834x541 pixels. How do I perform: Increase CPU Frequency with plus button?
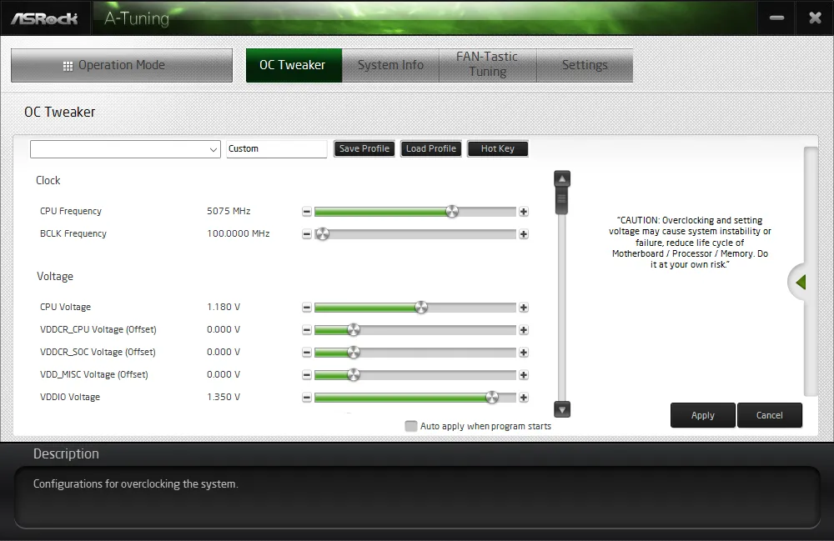(524, 212)
